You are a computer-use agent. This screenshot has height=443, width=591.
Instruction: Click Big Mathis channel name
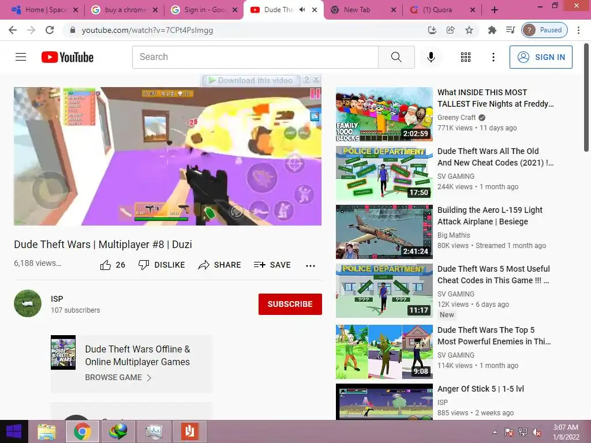coord(454,235)
